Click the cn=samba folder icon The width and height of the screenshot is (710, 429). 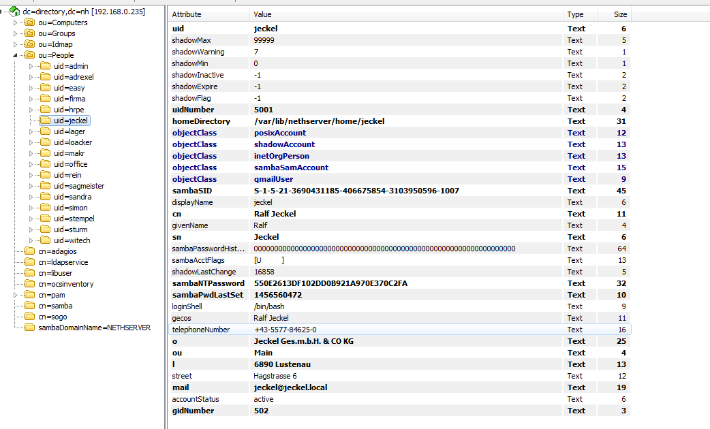30,306
